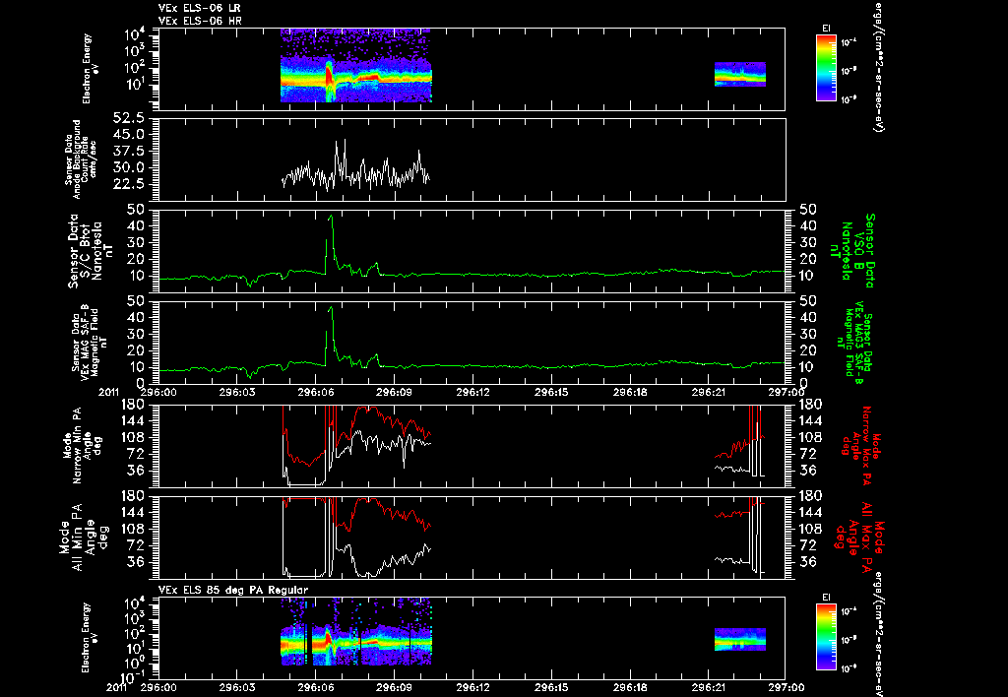Click the small 85 deg PA spectrogram segment after 296:21

click(740, 639)
